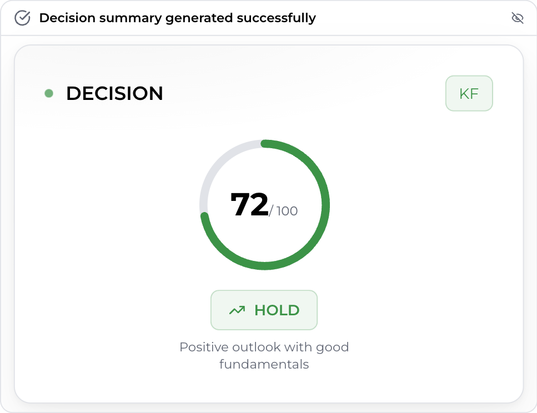Expand the DECISION card heading
Viewport: 537px width, 413px height.
point(114,93)
